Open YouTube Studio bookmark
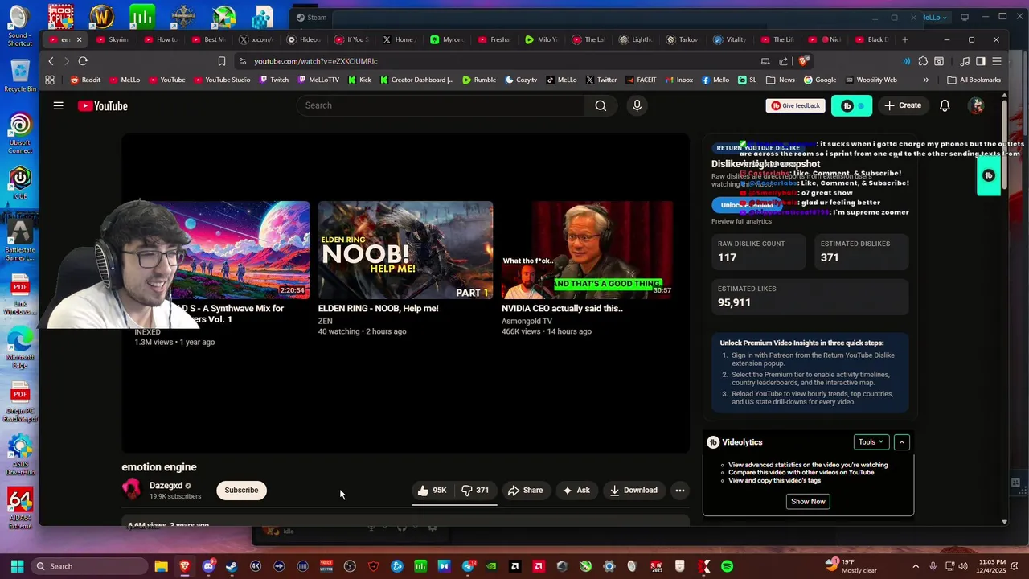1029x579 pixels. click(222, 80)
